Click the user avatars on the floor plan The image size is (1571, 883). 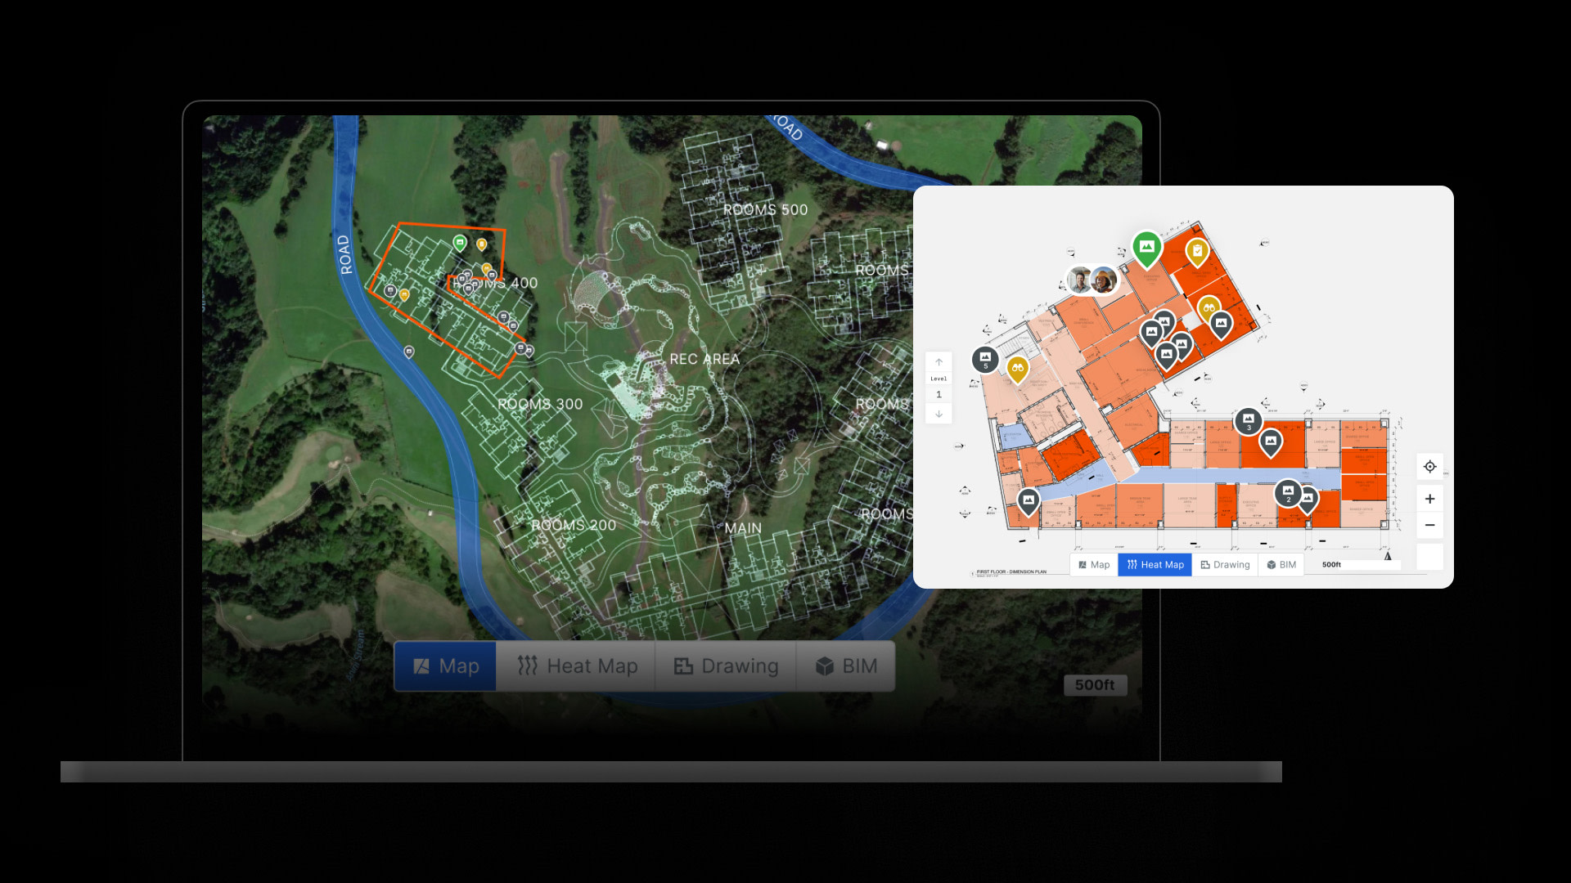coord(1093,279)
